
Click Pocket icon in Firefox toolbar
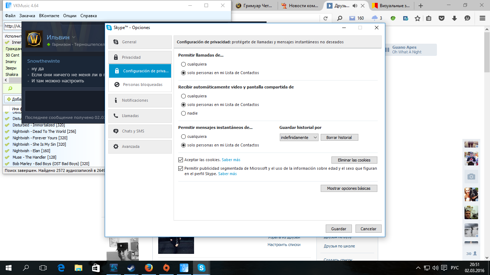coord(442,18)
